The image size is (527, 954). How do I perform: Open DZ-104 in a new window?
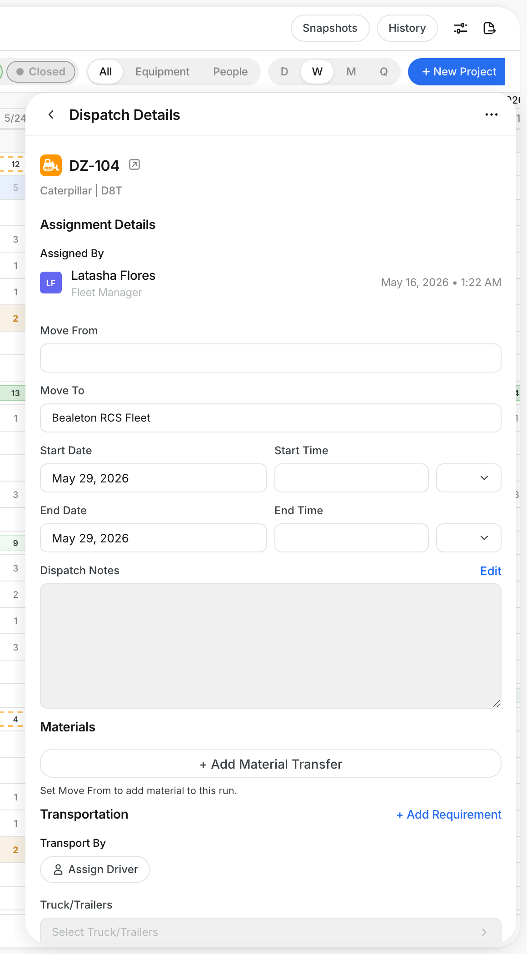(134, 164)
